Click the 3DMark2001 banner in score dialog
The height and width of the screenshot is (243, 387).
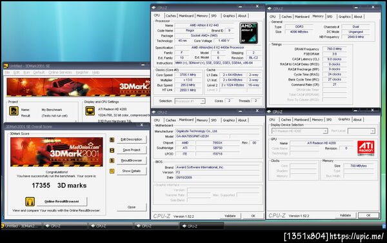pyautogui.click(x=57, y=152)
